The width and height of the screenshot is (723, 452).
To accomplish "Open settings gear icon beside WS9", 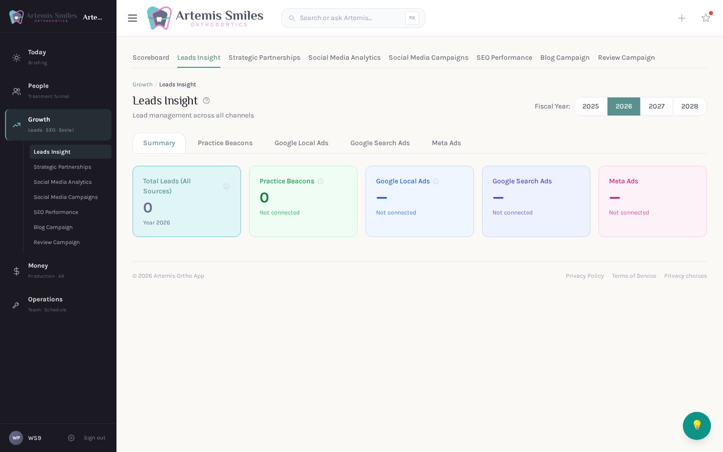I will click(x=71, y=438).
